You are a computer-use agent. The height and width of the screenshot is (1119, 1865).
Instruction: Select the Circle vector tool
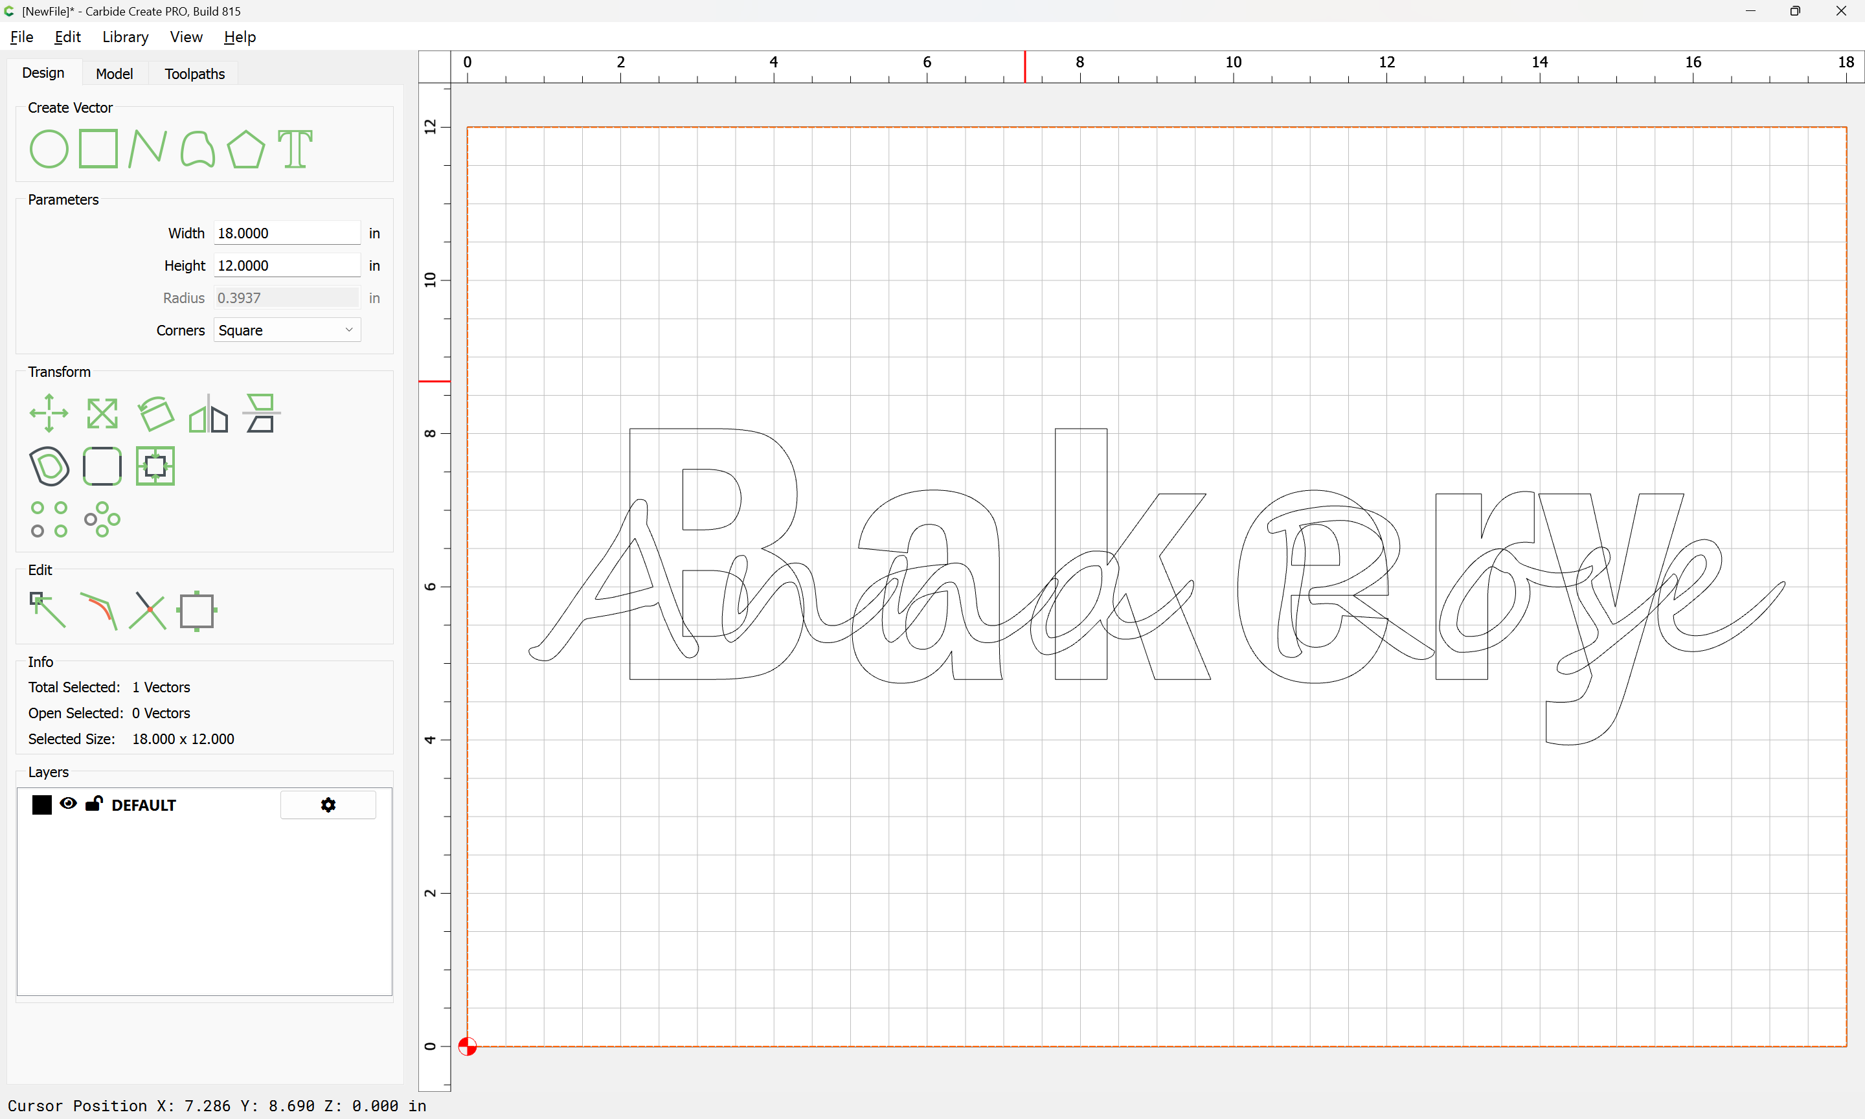49,148
